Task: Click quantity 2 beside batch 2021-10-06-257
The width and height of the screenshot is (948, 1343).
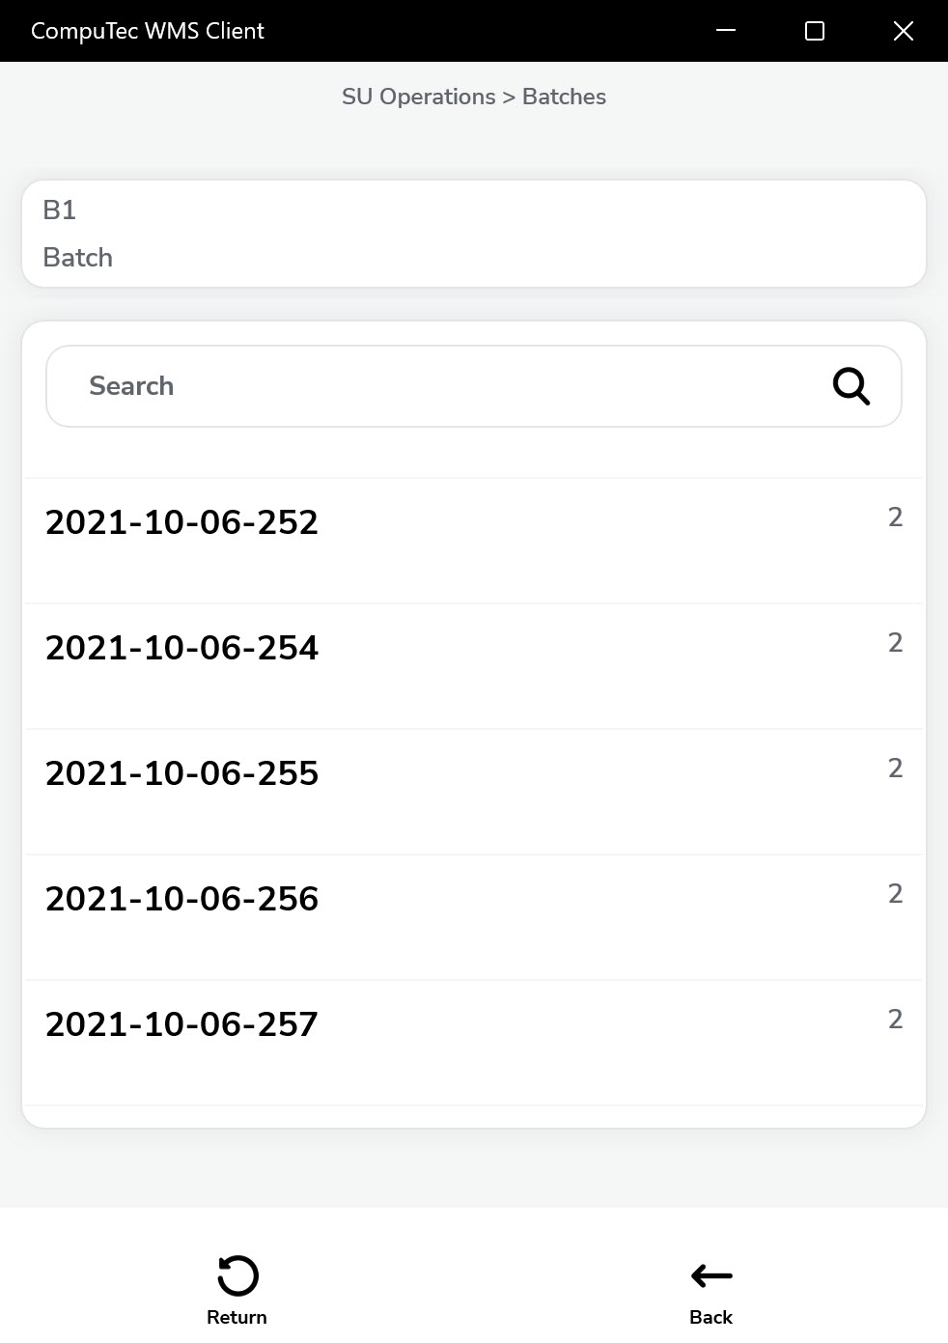Action: pyautogui.click(x=895, y=1020)
